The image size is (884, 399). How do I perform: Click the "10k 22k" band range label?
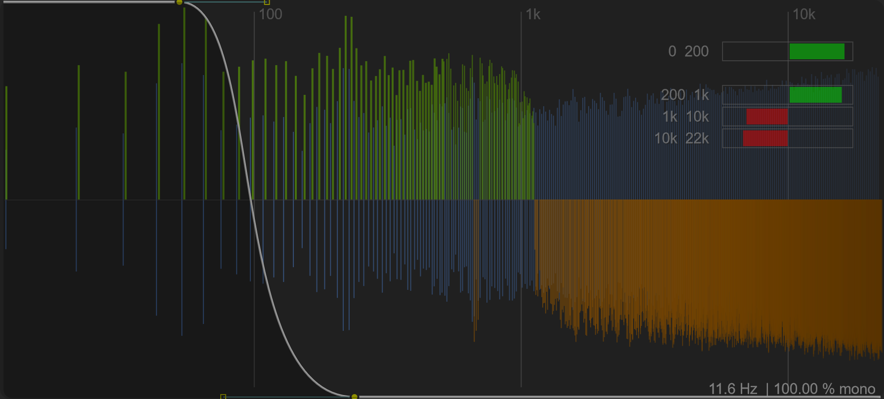(x=682, y=138)
